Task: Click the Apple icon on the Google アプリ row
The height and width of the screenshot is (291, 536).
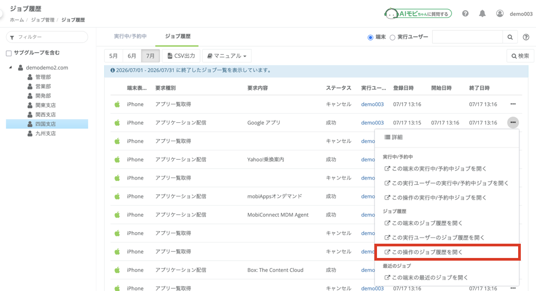Action: pos(117,122)
